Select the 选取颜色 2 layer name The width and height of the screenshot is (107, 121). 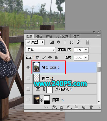[63, 89]
